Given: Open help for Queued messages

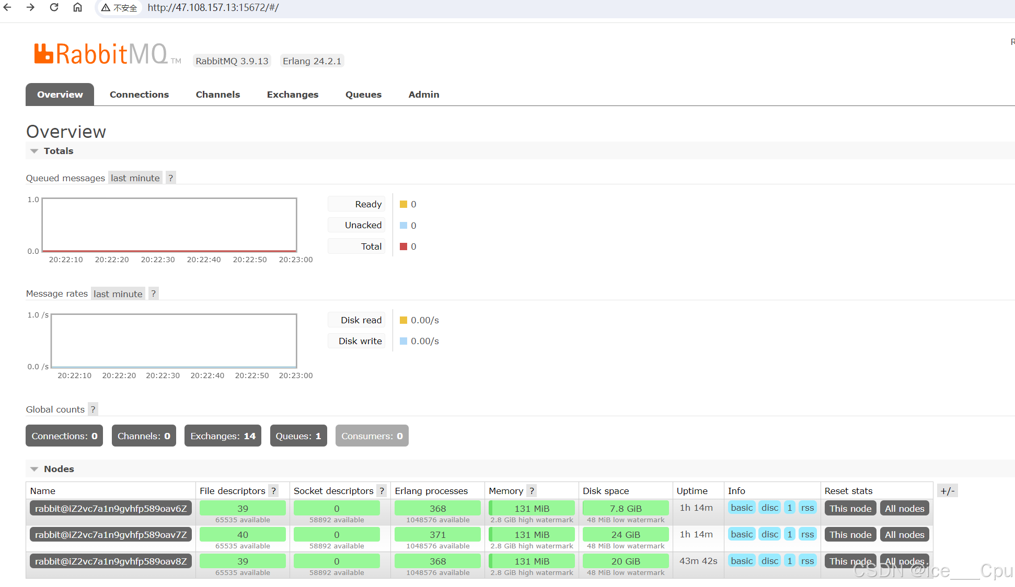Looking at the screenshot, I should [x=170, y=178].
